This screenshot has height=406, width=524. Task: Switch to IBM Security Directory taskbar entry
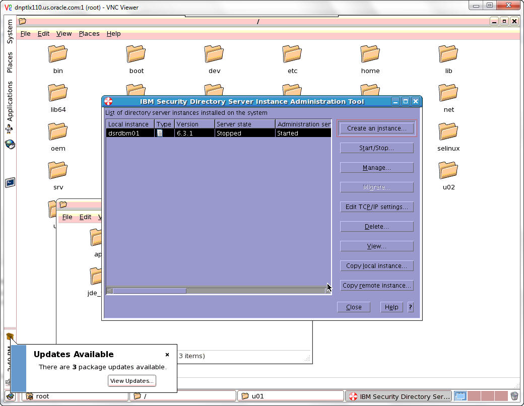tap(399, 396)
